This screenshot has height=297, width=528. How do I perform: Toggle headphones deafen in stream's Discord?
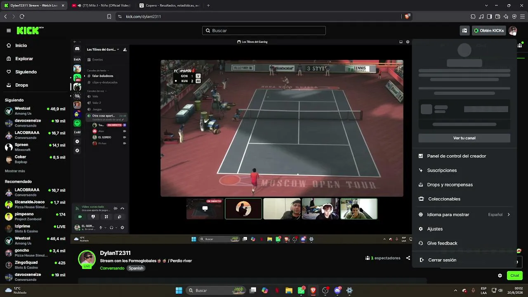pyautogui.click(x=111, y=227)
